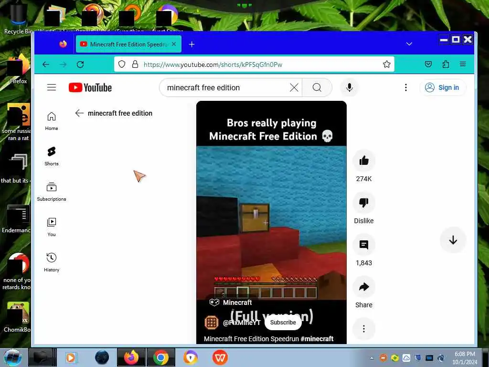Select the Minecraft Free Edition Speedrun tab
489x367 pixels.
coord(128,44)
